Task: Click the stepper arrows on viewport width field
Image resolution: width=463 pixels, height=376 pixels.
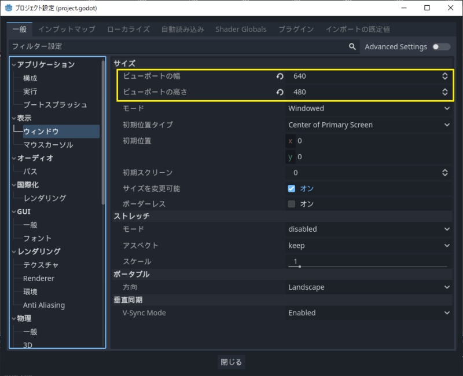Action: point(444,76)
